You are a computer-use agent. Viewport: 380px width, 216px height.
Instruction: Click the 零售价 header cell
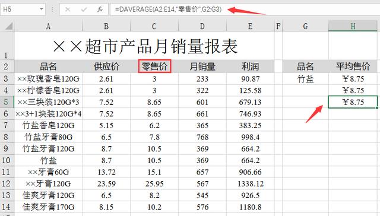[x=154, y=66]
